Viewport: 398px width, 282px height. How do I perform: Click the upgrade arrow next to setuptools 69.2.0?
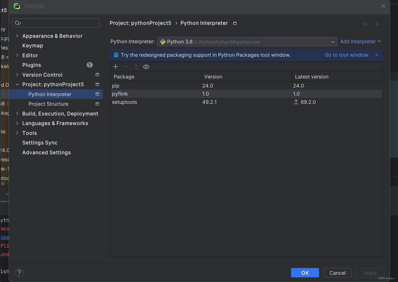[296, 102]
